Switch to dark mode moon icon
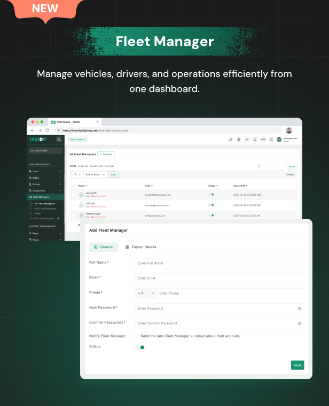Image resolution: width=329 pixels, height=406 pixels. click(x=255, y=140)
